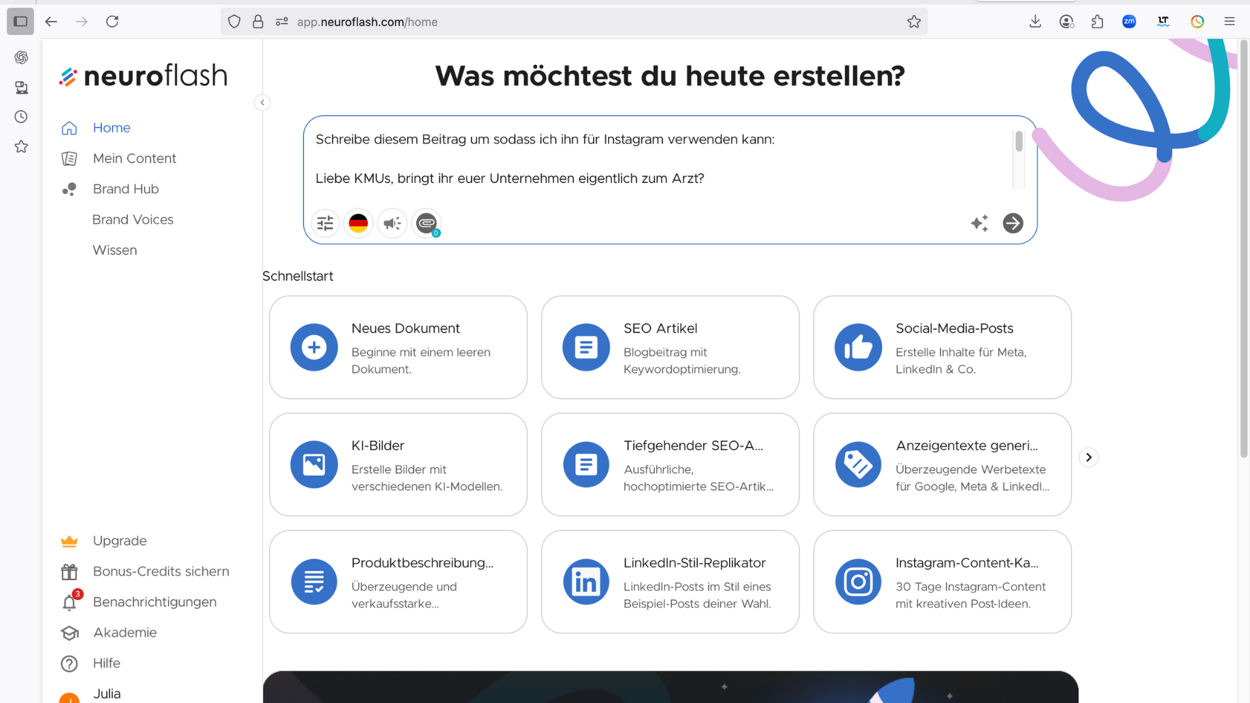Submit prompt with the arrow send button
Image resolution: width=1250 pixels, height=703 pixels.
point(1012,223)
